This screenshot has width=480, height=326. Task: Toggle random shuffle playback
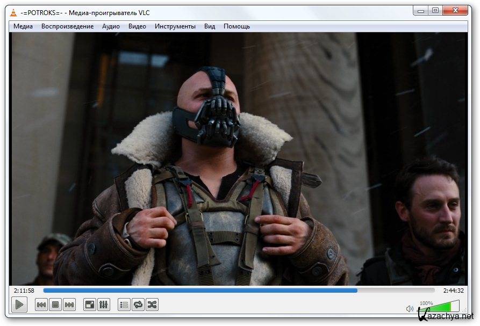(152, 305)
